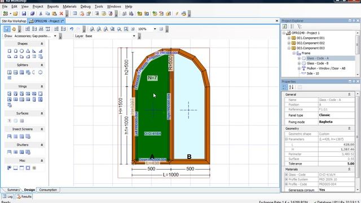Select the first wing type icon in Wings
Image resolution: width=361 pixels, height=203 pixels.
click(10, 94)
